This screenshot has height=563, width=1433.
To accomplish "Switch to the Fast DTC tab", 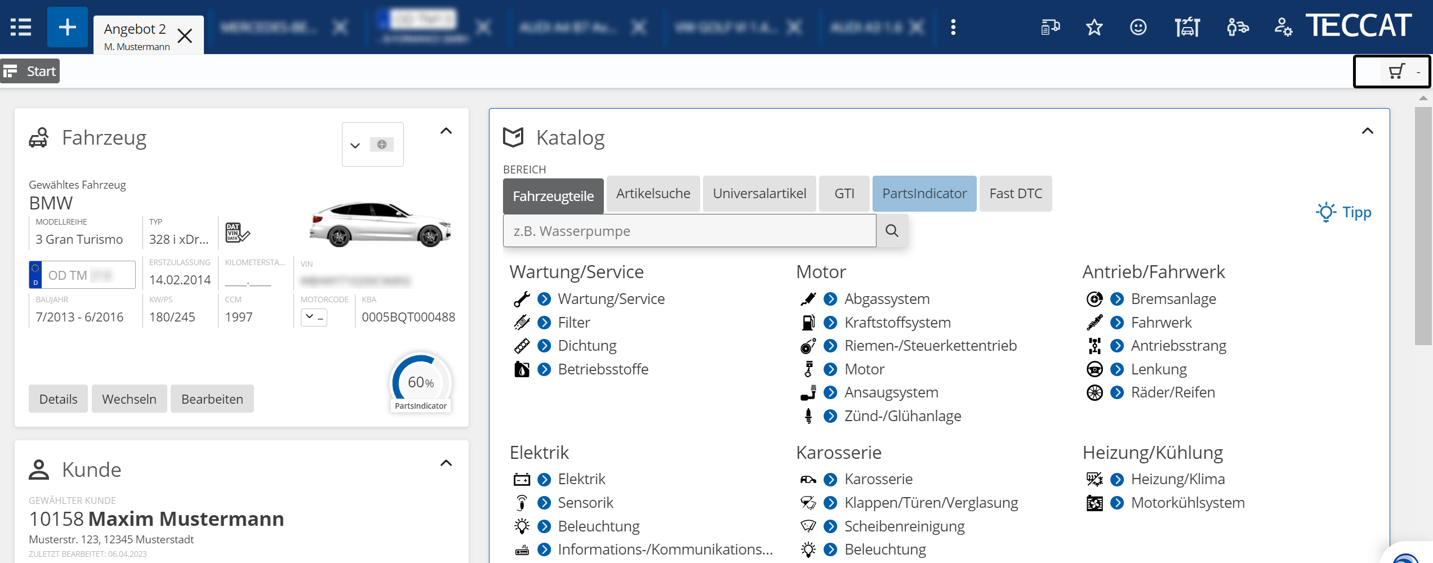I will coord(1016,194).
